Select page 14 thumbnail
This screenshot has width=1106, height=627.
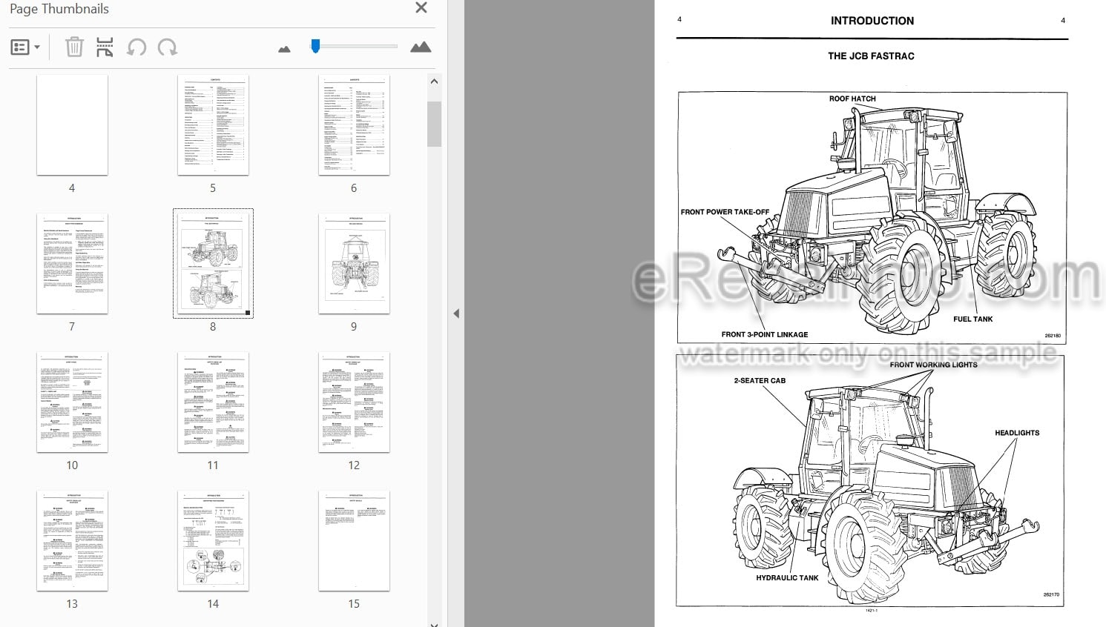[213, 540]
